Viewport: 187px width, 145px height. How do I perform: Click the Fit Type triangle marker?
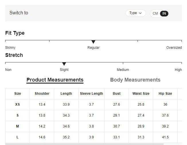93,42
